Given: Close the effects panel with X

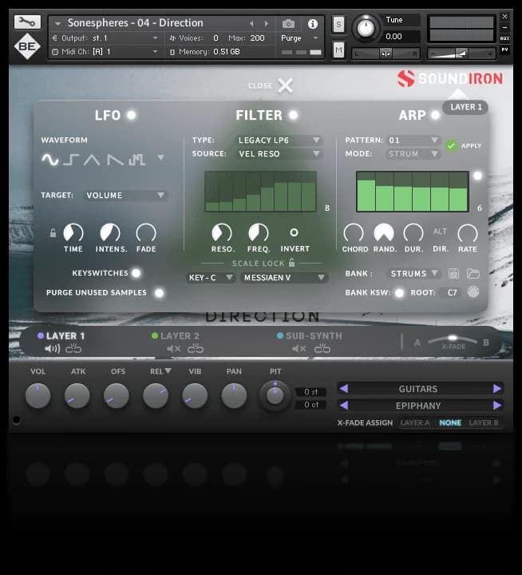Looking at the screenshot, I should 285,85.
